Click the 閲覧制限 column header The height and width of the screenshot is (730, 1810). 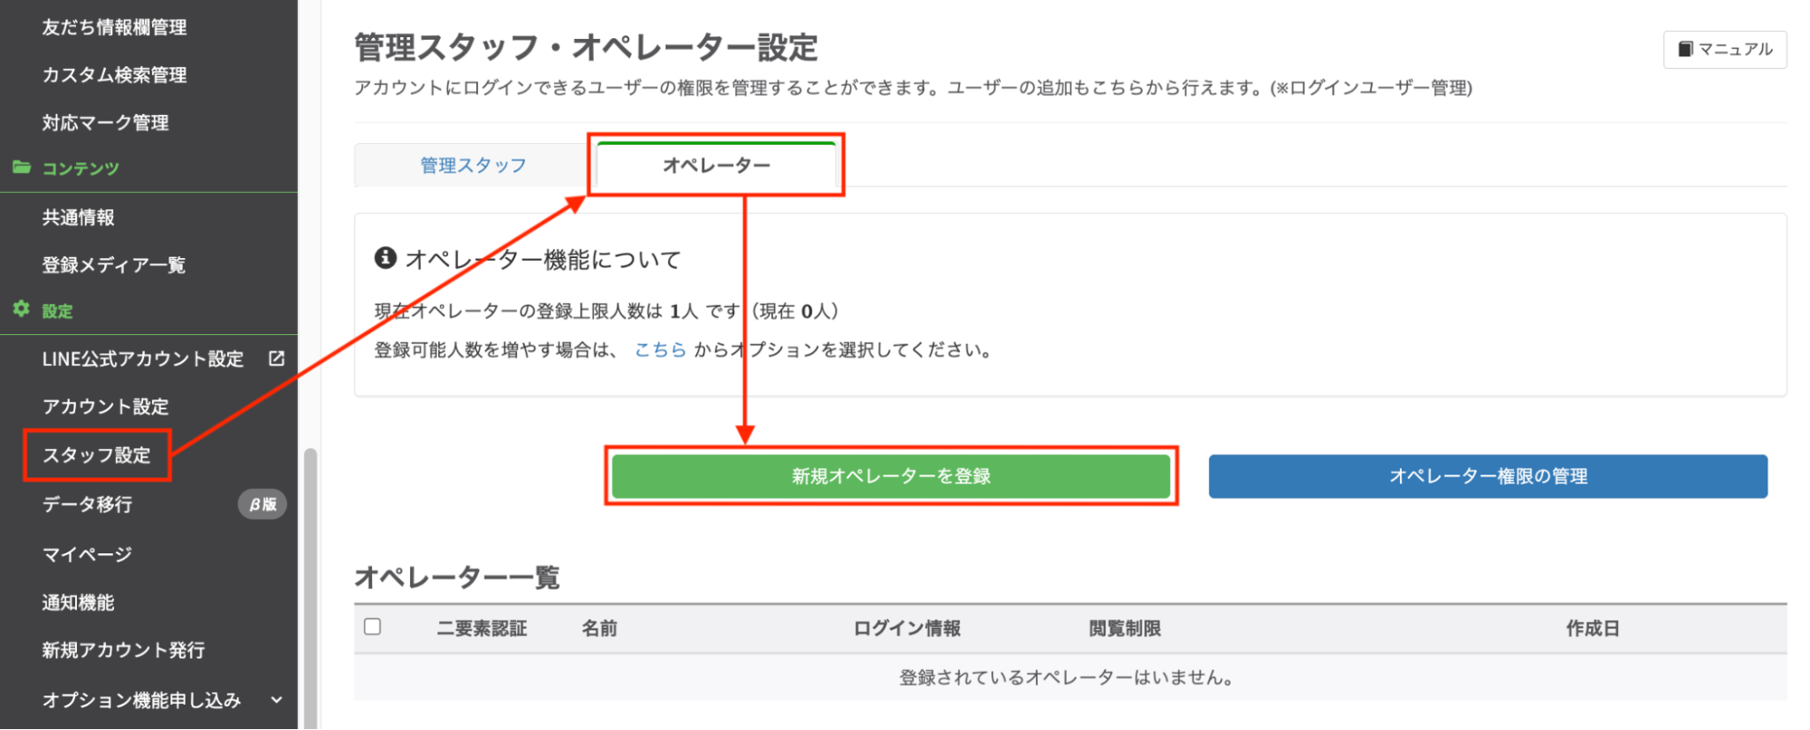coord(1125,629)
